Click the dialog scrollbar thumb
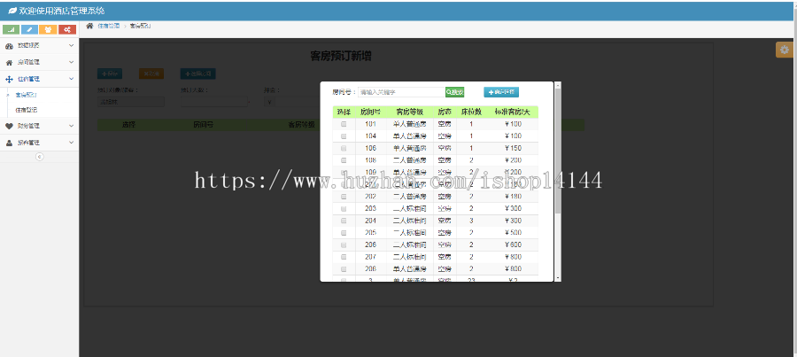This screenshot has height=357, width=797. click(x=558, y=150)
